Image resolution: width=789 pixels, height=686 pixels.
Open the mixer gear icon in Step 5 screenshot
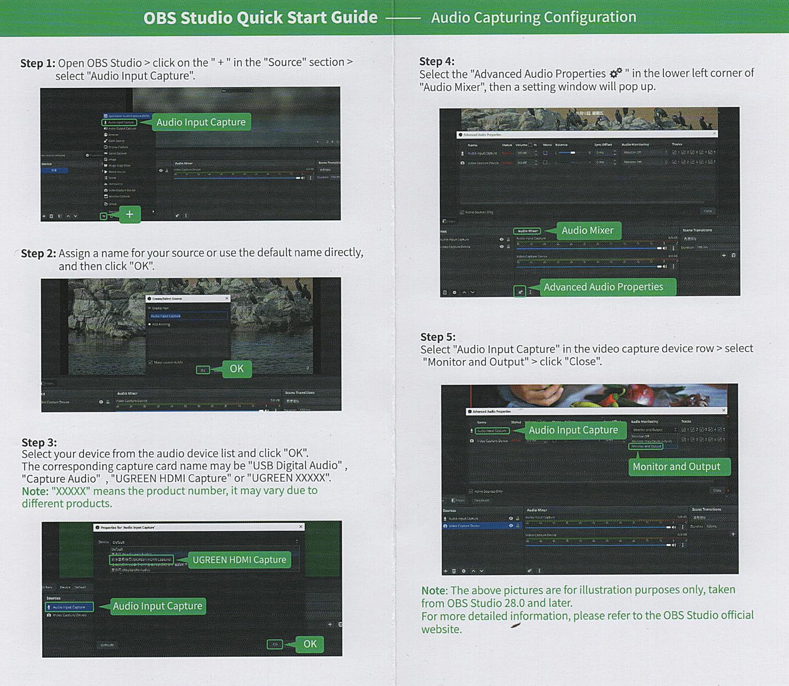[x=529, y=571]
